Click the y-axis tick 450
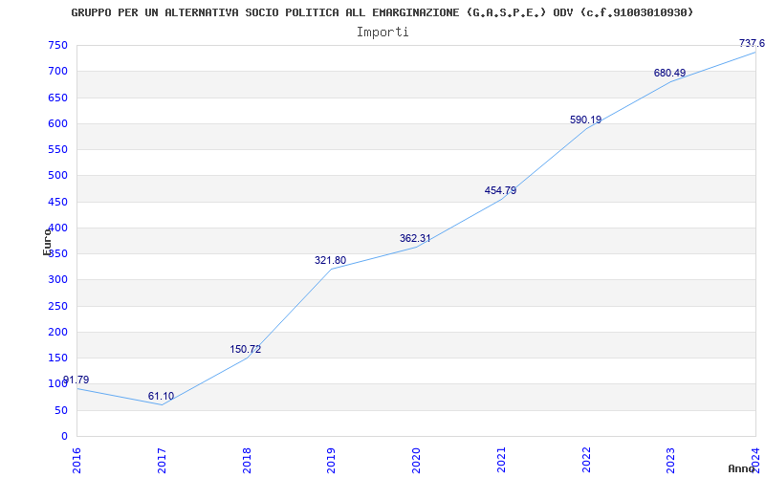Screen dimensions: 765x478 57,202
